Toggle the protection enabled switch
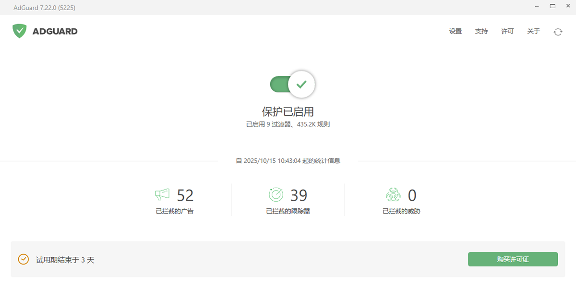 click(x=292, y=84)
